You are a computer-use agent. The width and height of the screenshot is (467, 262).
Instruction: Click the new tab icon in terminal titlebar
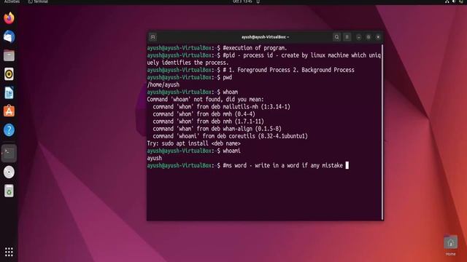coord(153,37)
